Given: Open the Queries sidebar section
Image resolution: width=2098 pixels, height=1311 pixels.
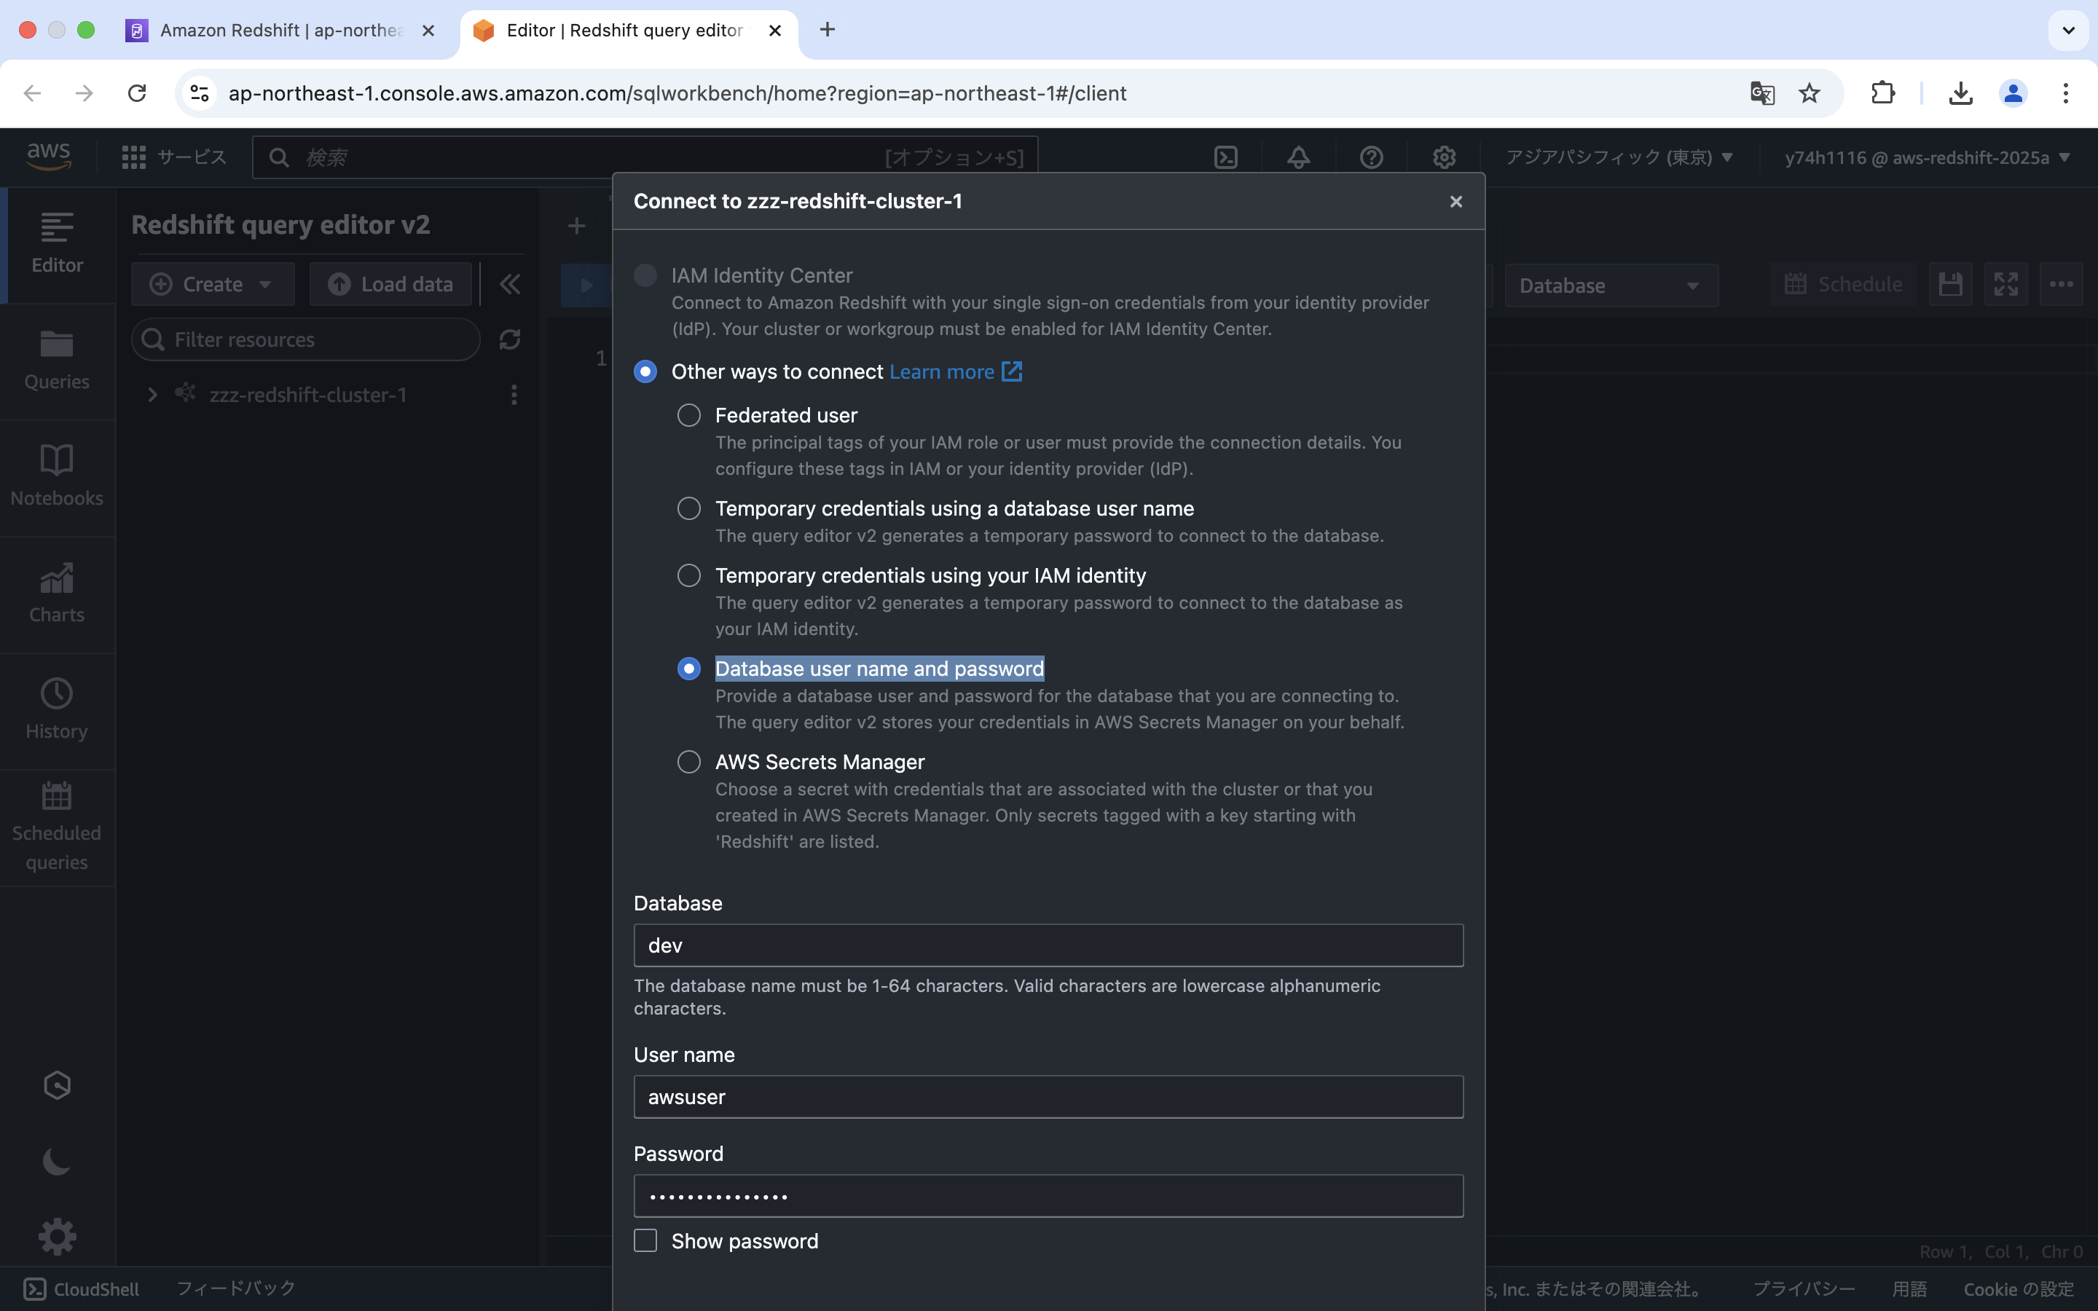Looking at the screenshot, I should [56, 359].
